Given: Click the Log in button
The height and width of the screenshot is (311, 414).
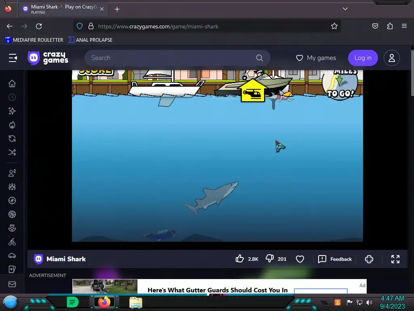Looking at the screenshot, I should click(363, 58).
